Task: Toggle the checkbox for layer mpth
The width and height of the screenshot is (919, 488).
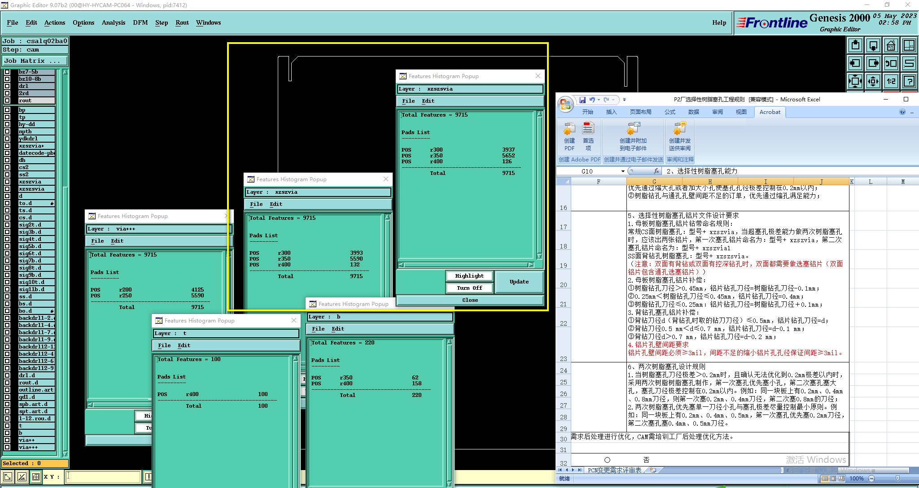Action: (x=7, y=131)
